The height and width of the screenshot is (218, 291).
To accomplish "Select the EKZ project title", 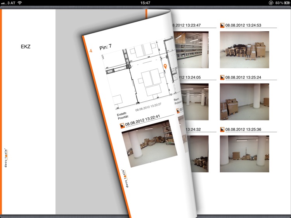I will tap(26, 46).
